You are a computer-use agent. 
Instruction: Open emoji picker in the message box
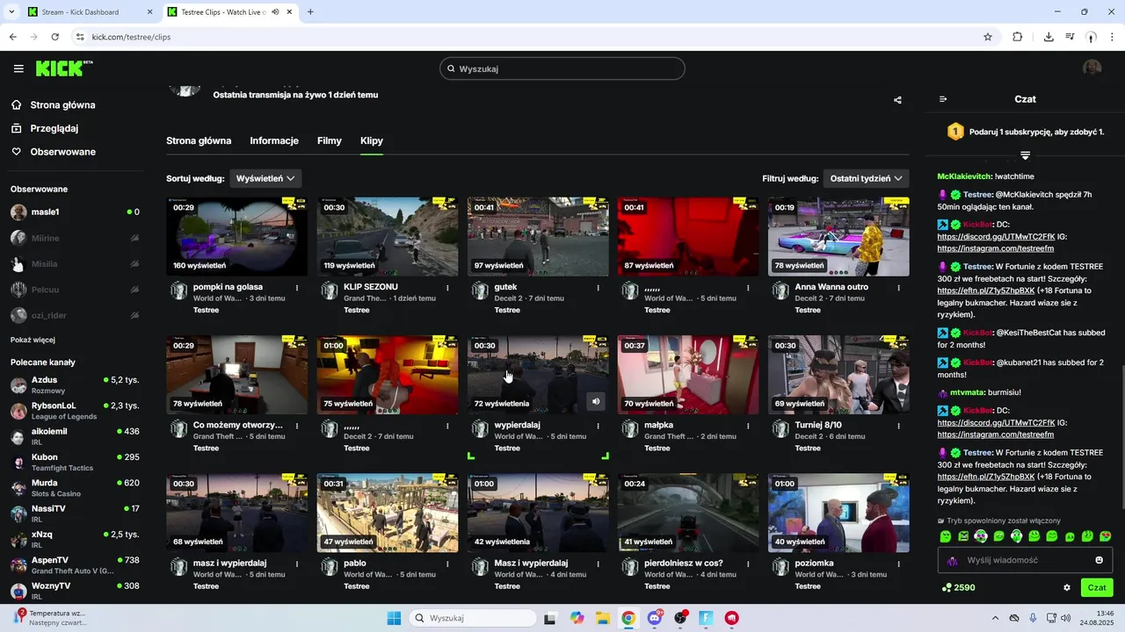[x=1099, y=560]
